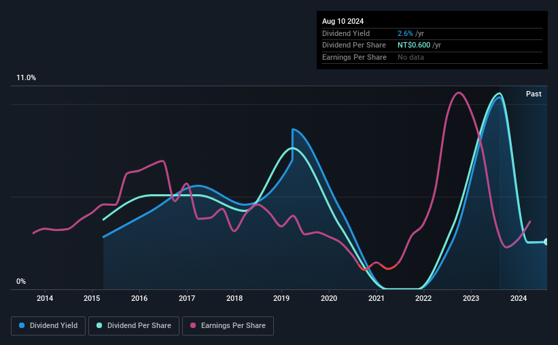
Task: Click the Earnings Per Share No data text
Action: click(411, 57)
